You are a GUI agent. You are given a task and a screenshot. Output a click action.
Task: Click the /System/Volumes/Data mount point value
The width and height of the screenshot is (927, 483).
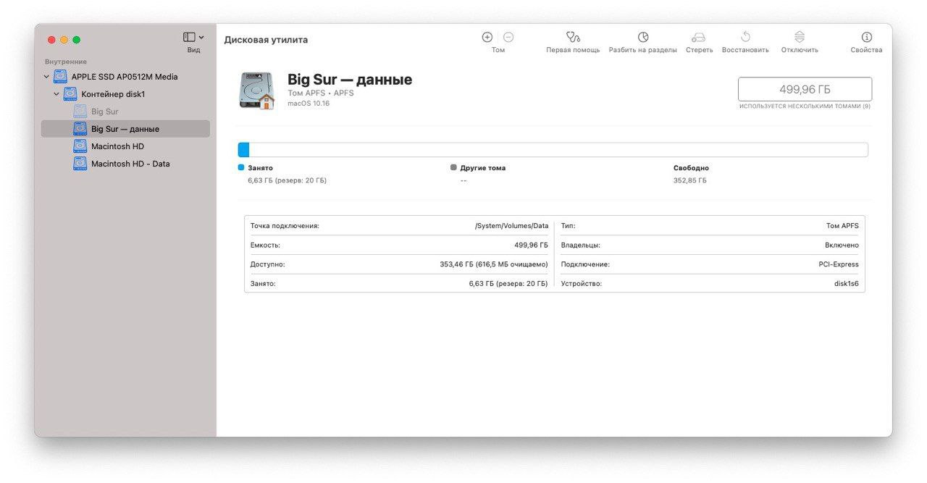(x=511, y=226)
